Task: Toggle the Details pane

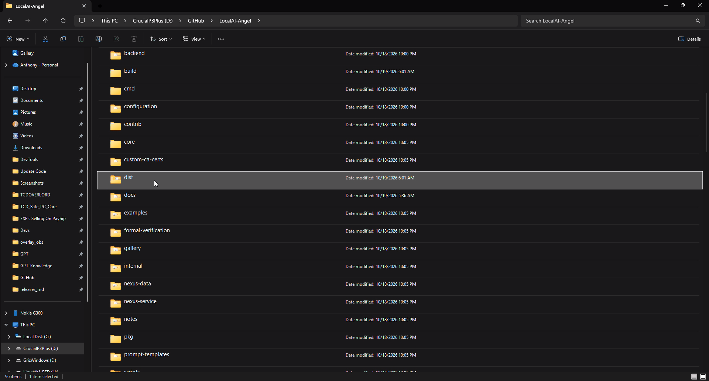Action: pos(689,39)
